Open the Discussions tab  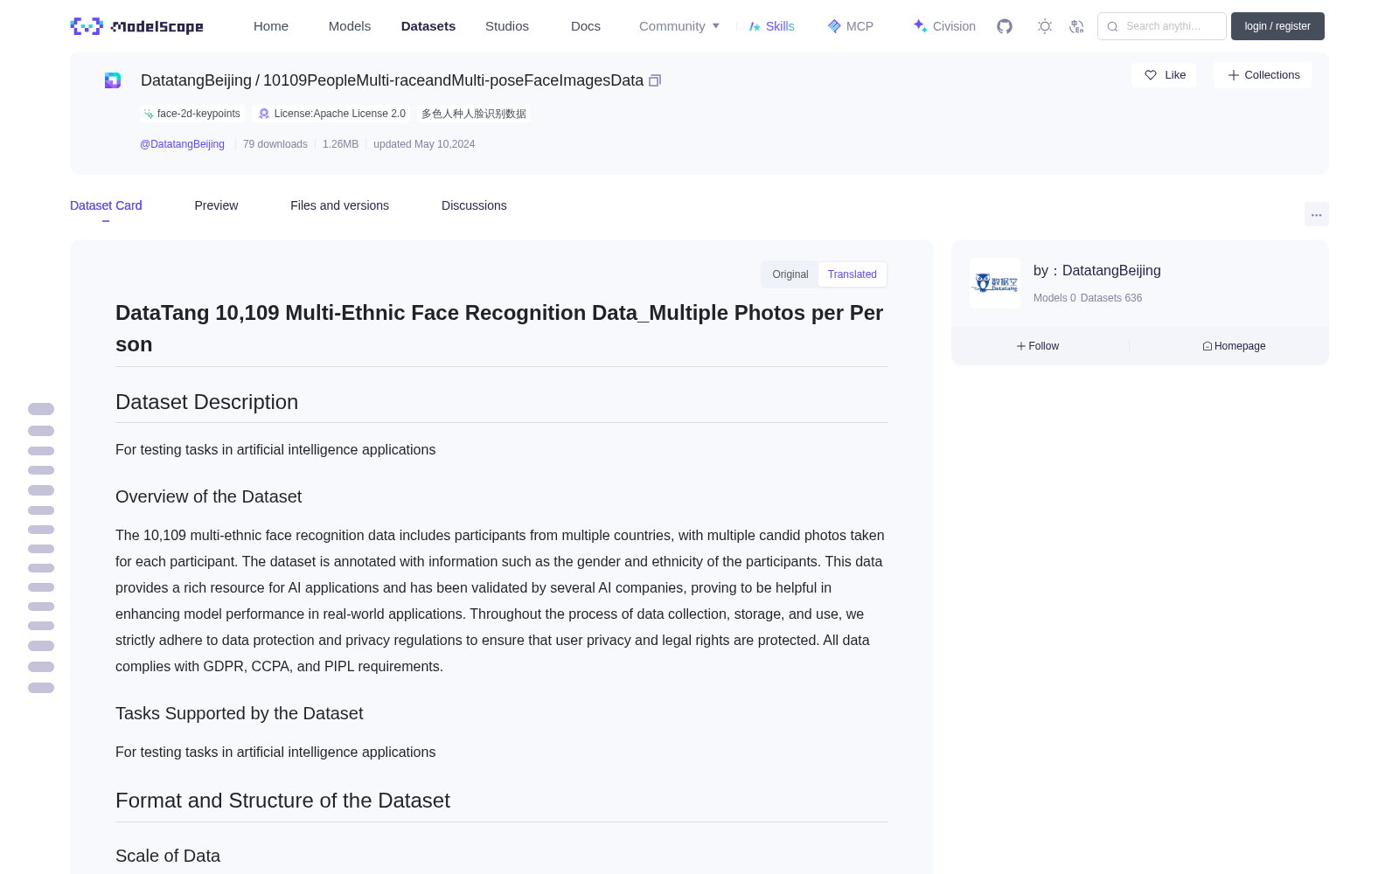click(x=474, y=205)
